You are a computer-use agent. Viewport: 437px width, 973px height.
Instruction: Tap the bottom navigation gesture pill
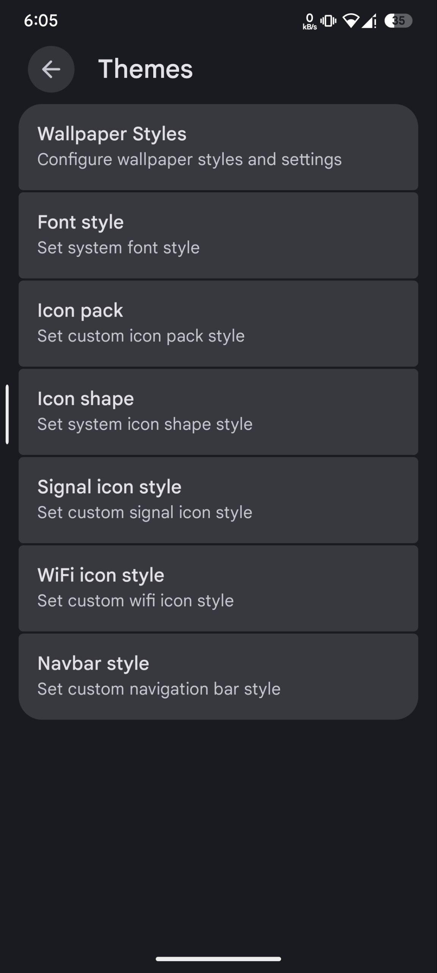(218, 959)
